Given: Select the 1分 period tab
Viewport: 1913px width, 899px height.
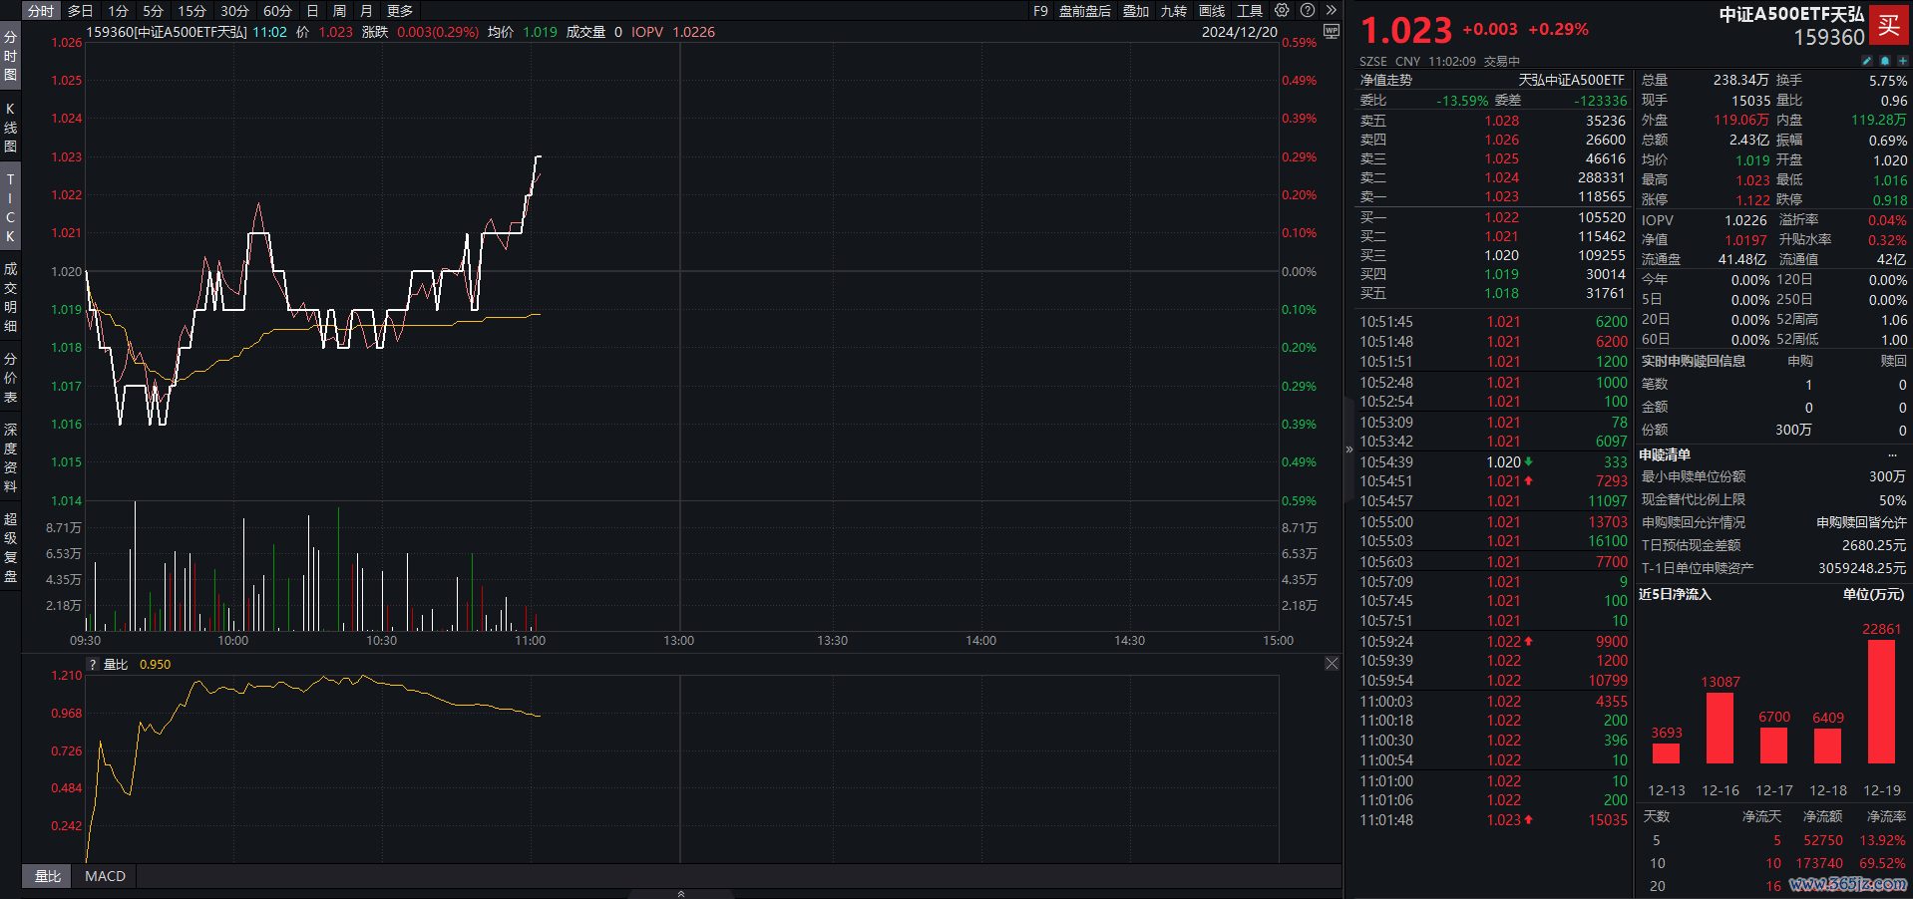Looking at the screenshot, I should click(118, 11).
